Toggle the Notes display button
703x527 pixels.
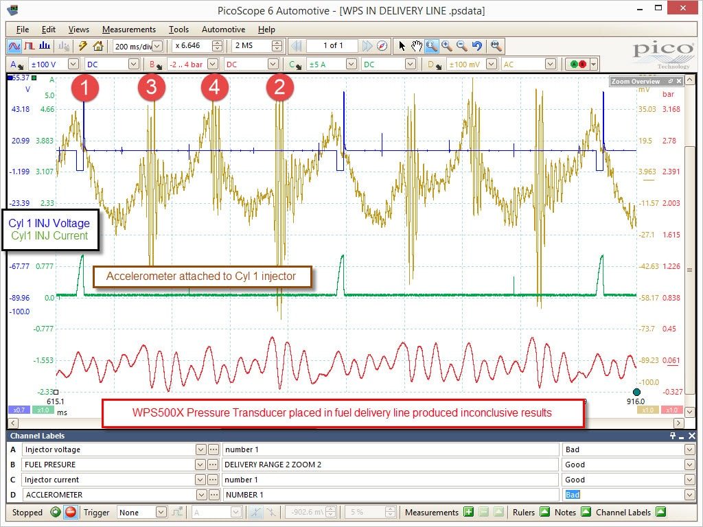[x=586, y=512]
